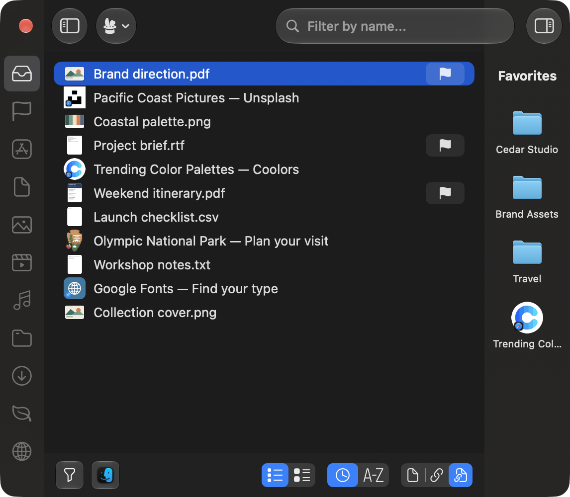Close the window with red button
This screenshot has width=570, height=497.
26,26
